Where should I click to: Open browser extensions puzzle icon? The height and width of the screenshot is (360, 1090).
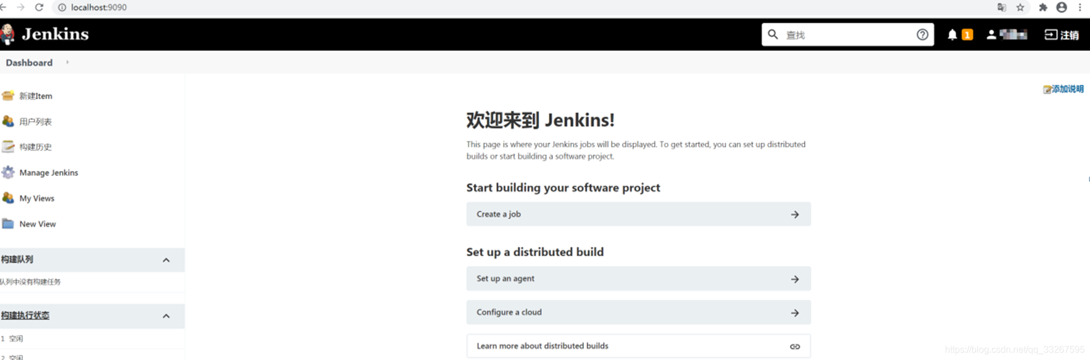tap(1043, 7)
